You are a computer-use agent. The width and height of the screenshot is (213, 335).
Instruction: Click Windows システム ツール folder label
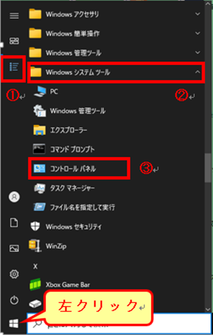click(x=78, y=72)
